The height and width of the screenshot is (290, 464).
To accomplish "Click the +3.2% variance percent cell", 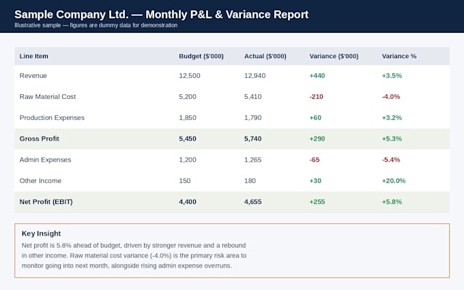I will click(392, 118).
